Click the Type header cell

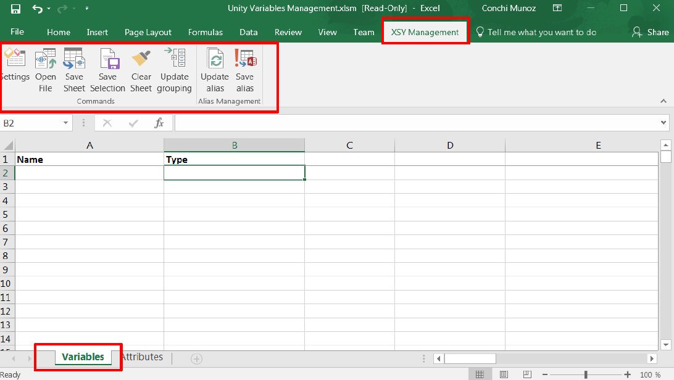[x=235, y=159]
